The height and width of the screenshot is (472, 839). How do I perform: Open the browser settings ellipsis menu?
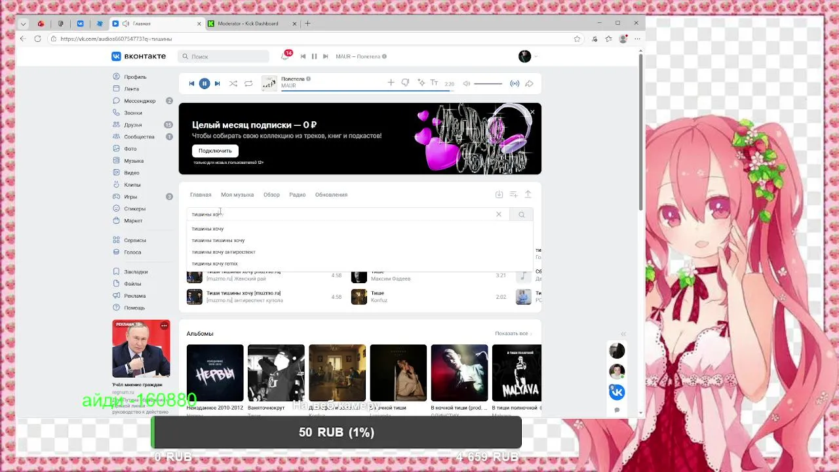pyautogui.click(x=637, y=39)
